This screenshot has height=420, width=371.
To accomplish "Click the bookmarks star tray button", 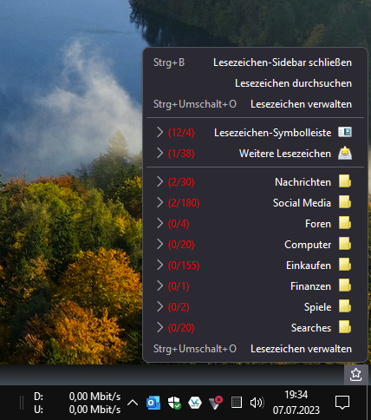I will click(x=355, y=375).
